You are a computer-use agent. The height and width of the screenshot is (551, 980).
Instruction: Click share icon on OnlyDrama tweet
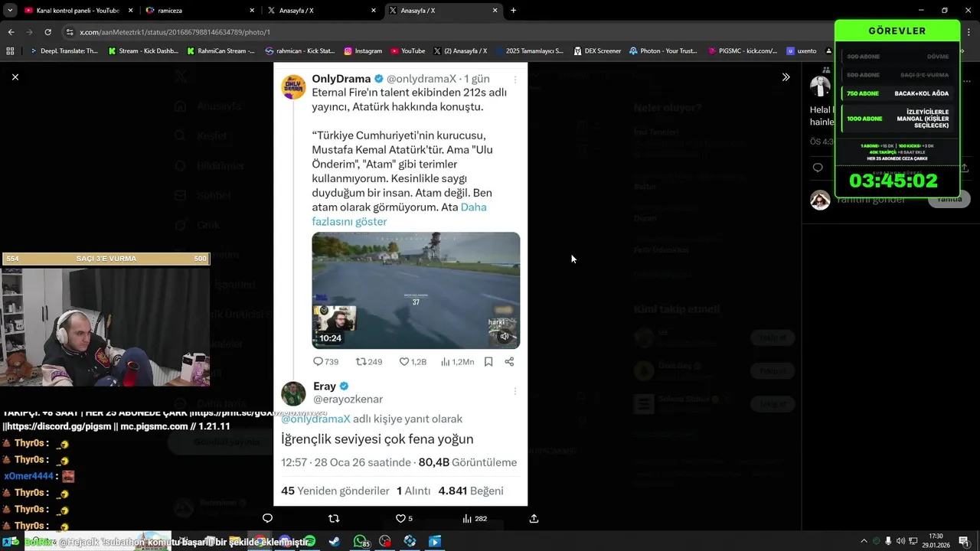(509, 361)
